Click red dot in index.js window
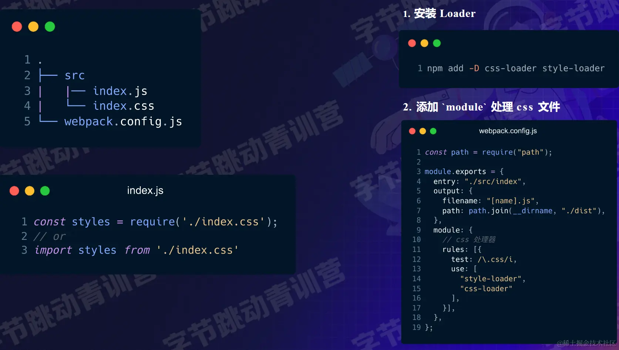The image size is (619, 350). (x=14, y=191)
